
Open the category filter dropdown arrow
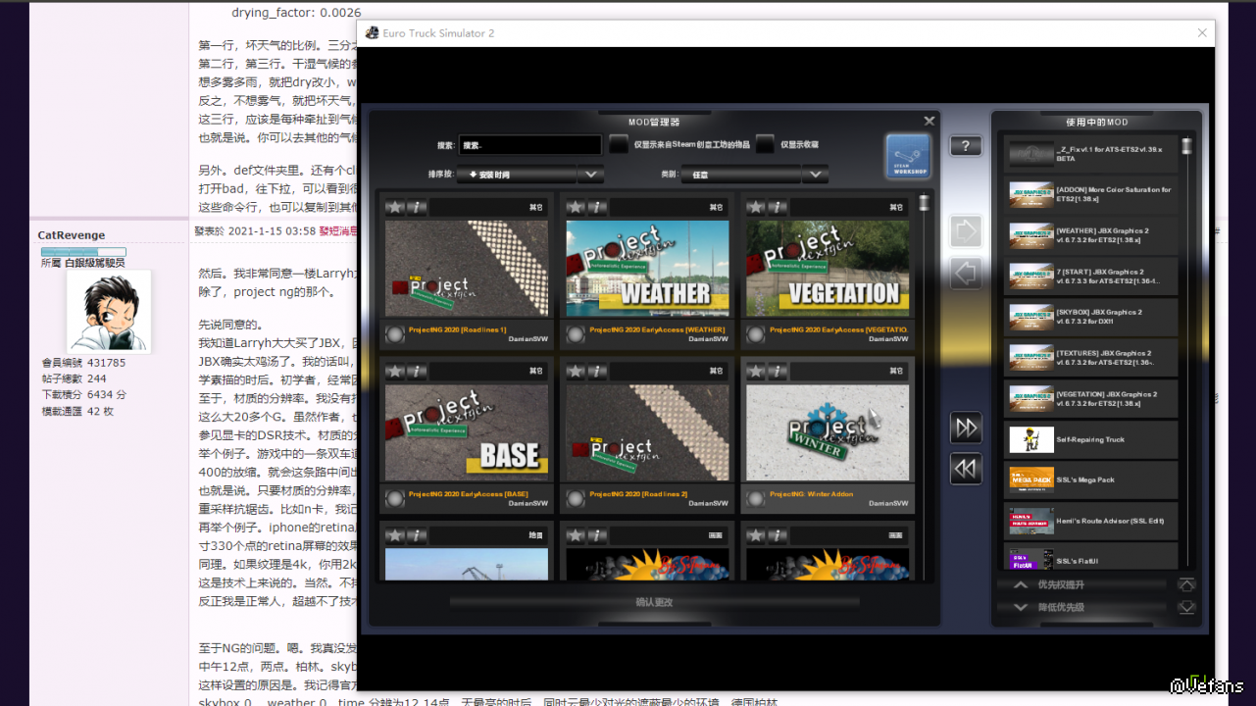point(815,175)
